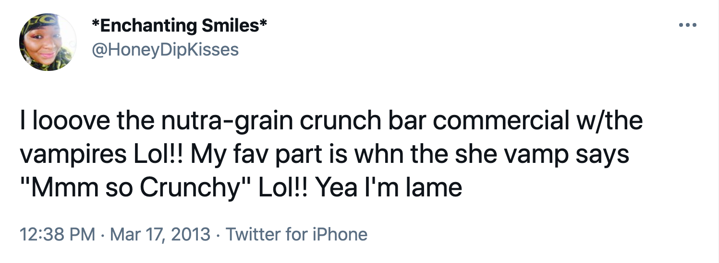Click the Mar 17, 2013 date

click(160, 234)
